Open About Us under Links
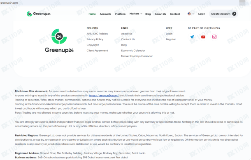Image resolution: width=251 pixels, height=160 pixels. coord(127,34)
